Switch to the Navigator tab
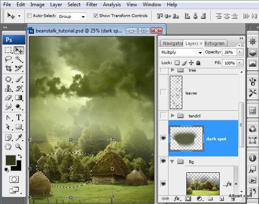This screenshot has height=204, width=259. tap(172, 43)
